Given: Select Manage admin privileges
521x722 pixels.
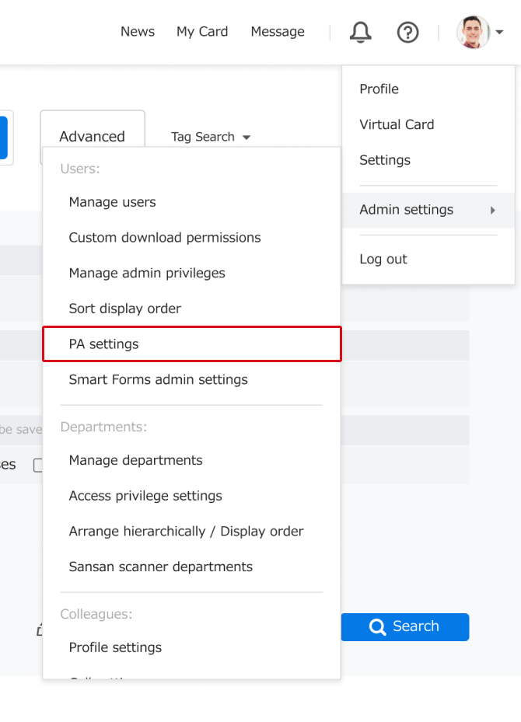Looking at the screenshot, I should pos(191,273).
